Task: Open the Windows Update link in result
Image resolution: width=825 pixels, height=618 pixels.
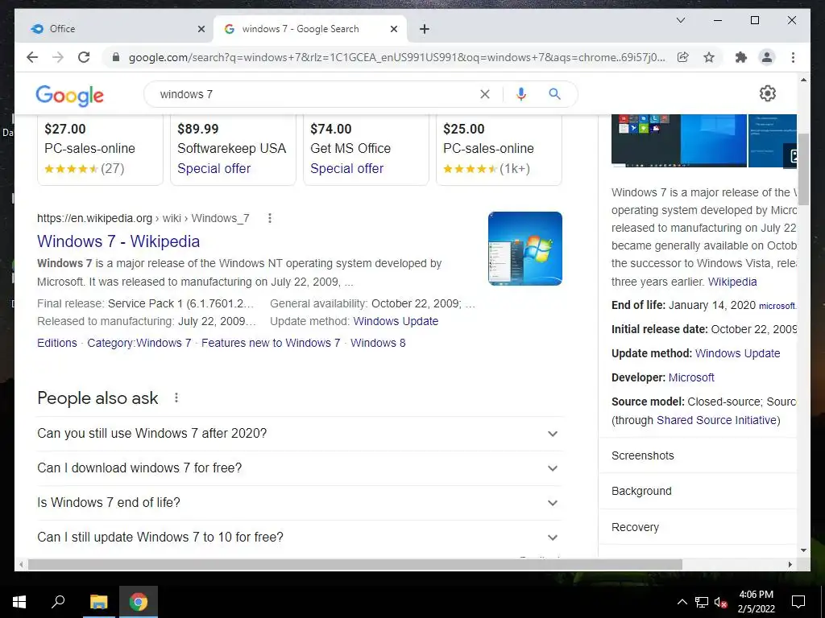Action: (x=396, y=321)
